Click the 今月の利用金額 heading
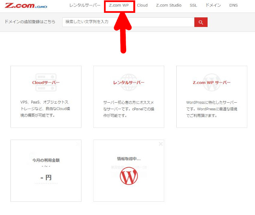 click(46, 160)
